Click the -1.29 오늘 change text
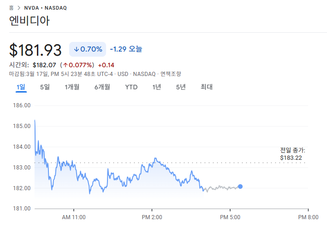 tap(126, 49)
